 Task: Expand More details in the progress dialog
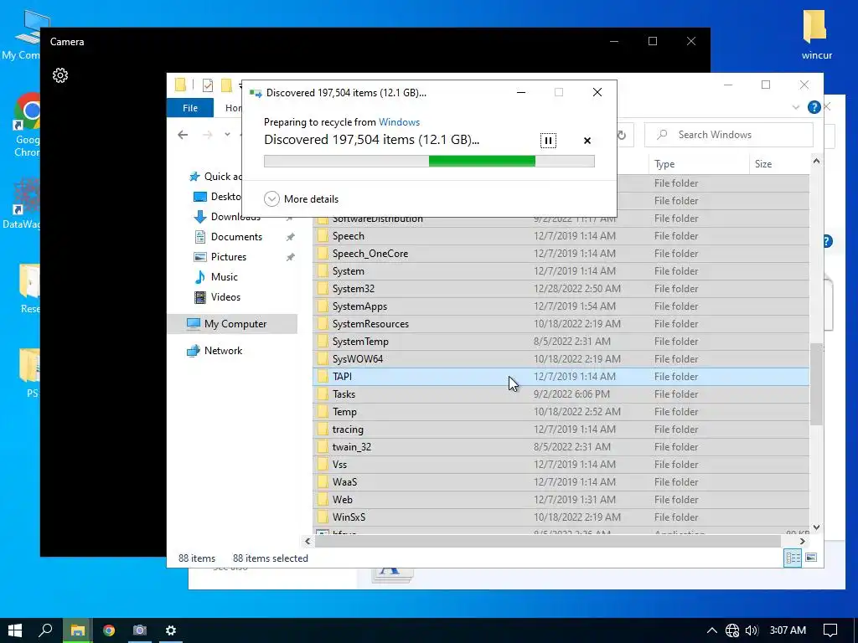[301, 199]
